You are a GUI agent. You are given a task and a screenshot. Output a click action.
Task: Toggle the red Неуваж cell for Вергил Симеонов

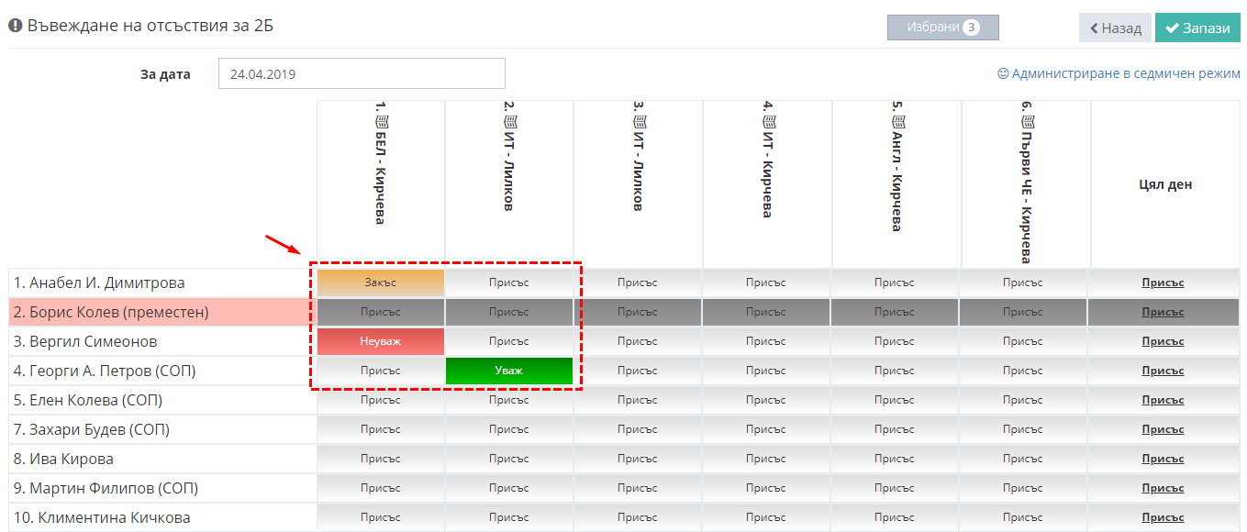coord(380,341)
